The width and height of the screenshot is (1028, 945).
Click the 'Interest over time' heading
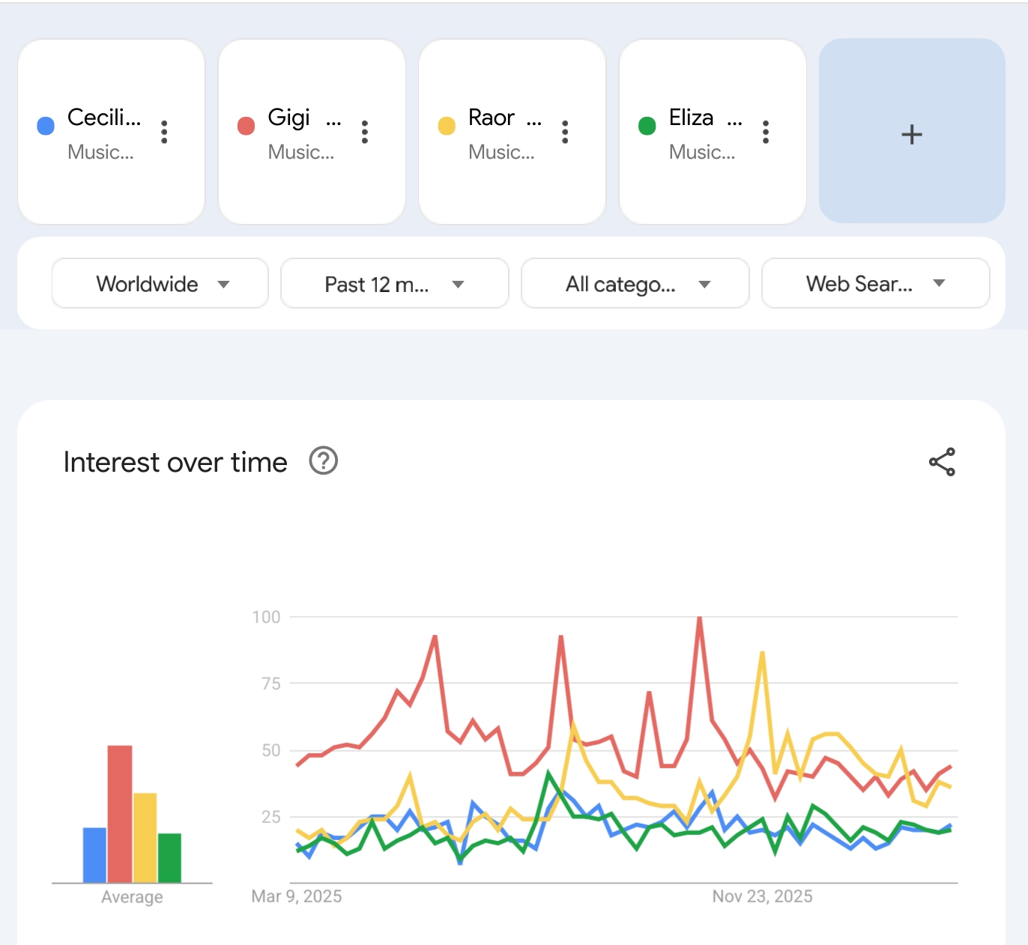click(x=175, y=462)
